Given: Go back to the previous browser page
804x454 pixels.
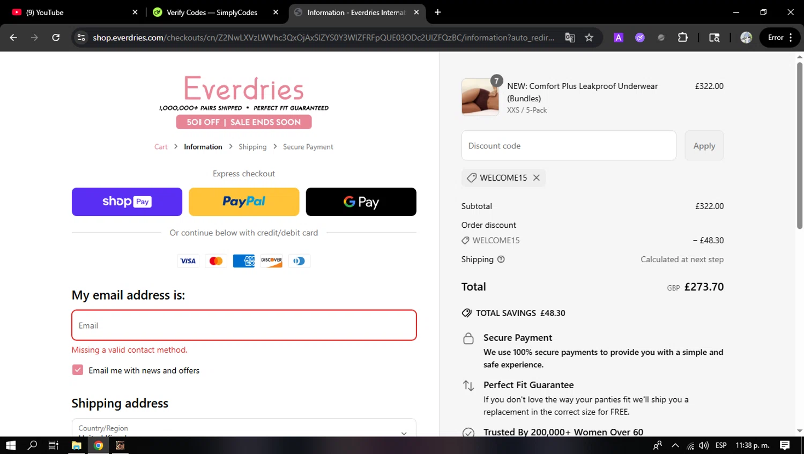Looking at the screenshot, I should pyautogui.click(x=13, y=38).
